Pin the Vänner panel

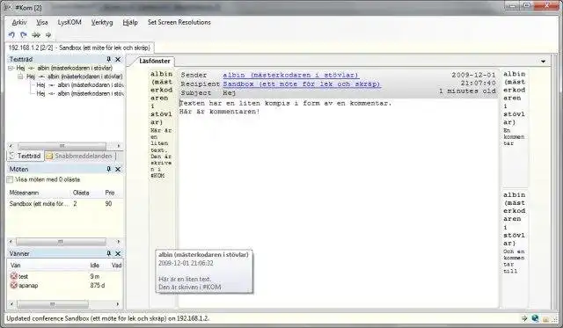coord(108,253)
